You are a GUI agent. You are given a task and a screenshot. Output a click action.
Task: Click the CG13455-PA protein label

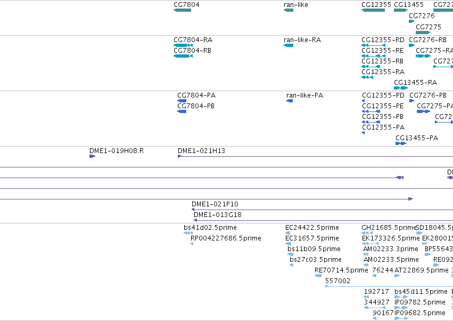417,138
